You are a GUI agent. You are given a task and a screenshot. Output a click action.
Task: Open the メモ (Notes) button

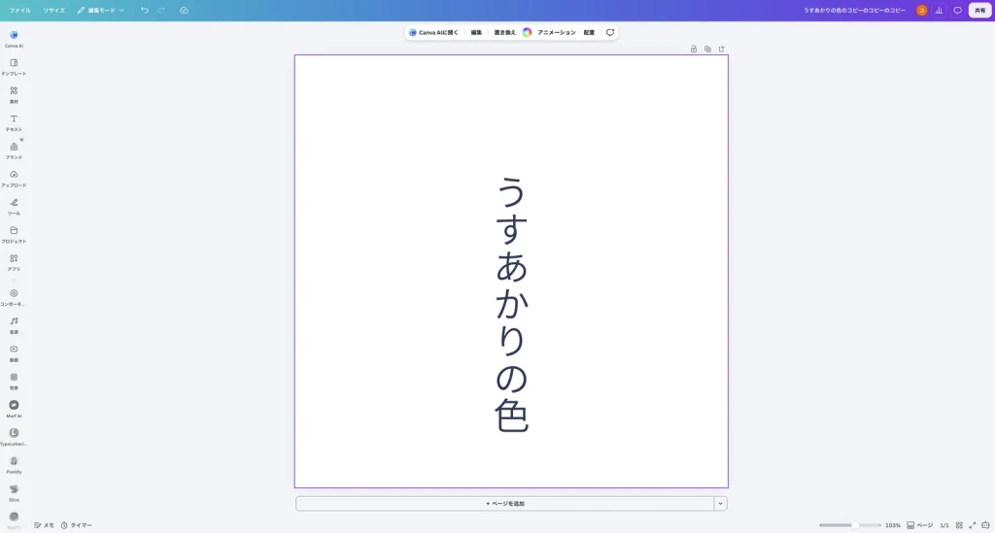pyautogui.click(x=44, y=525)
